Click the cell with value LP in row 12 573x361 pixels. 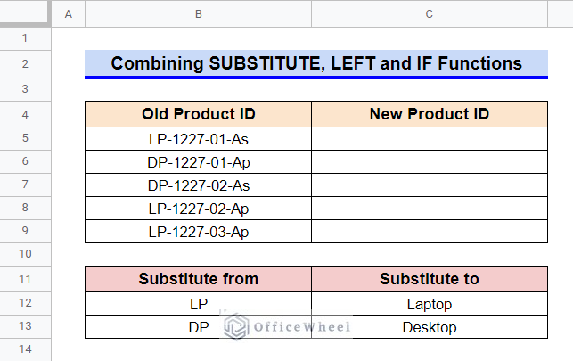pyautogui.click(x=199, y=304)
